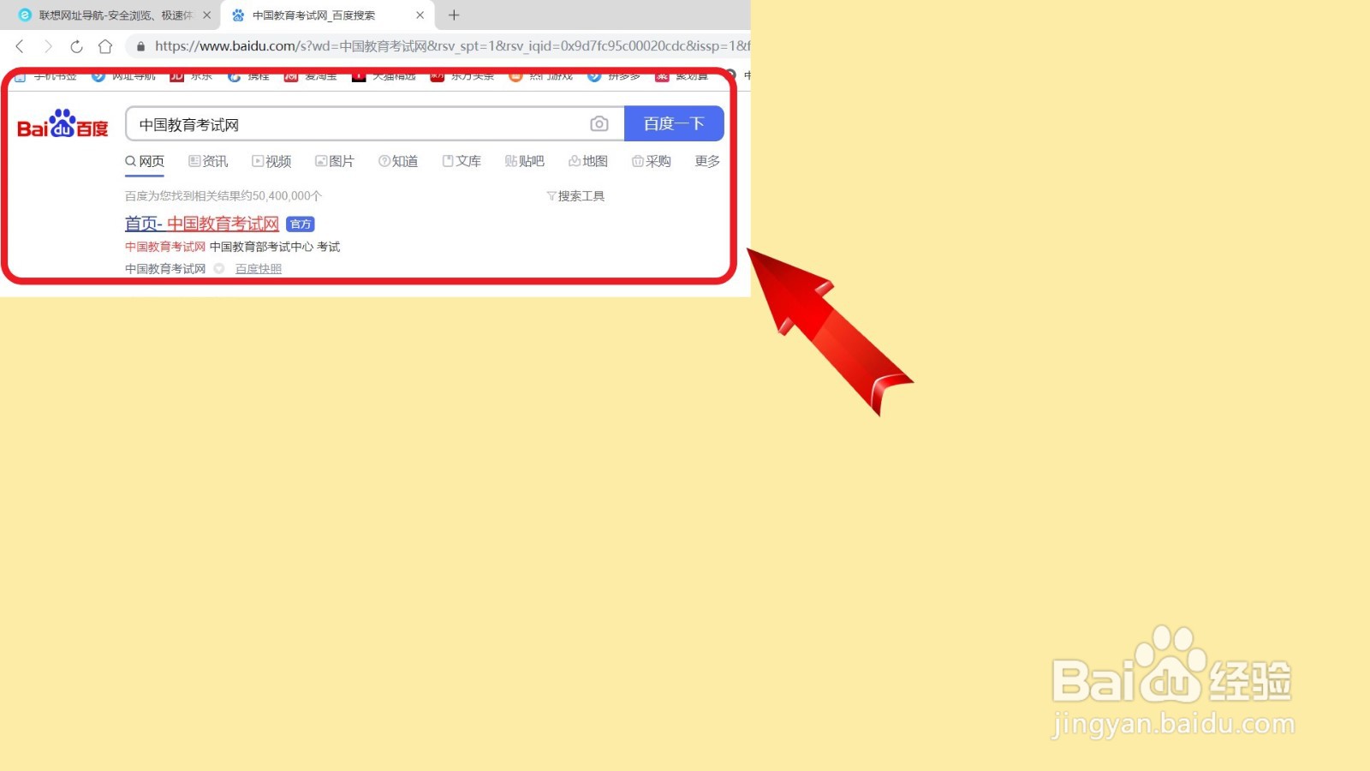Click result description 中国教育部考试中心
The height and width of the screenshot is (771, 1370).
[x=262, y=247]
